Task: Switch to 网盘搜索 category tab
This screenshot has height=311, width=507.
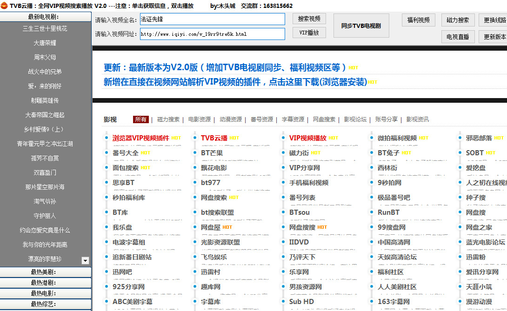Action: (x=324, y=119)
